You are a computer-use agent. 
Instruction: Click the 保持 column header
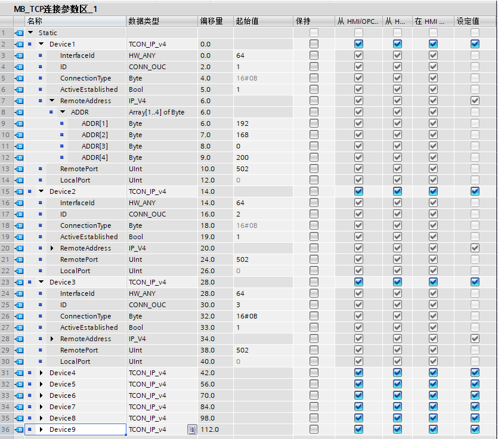[x=314, y=21]
